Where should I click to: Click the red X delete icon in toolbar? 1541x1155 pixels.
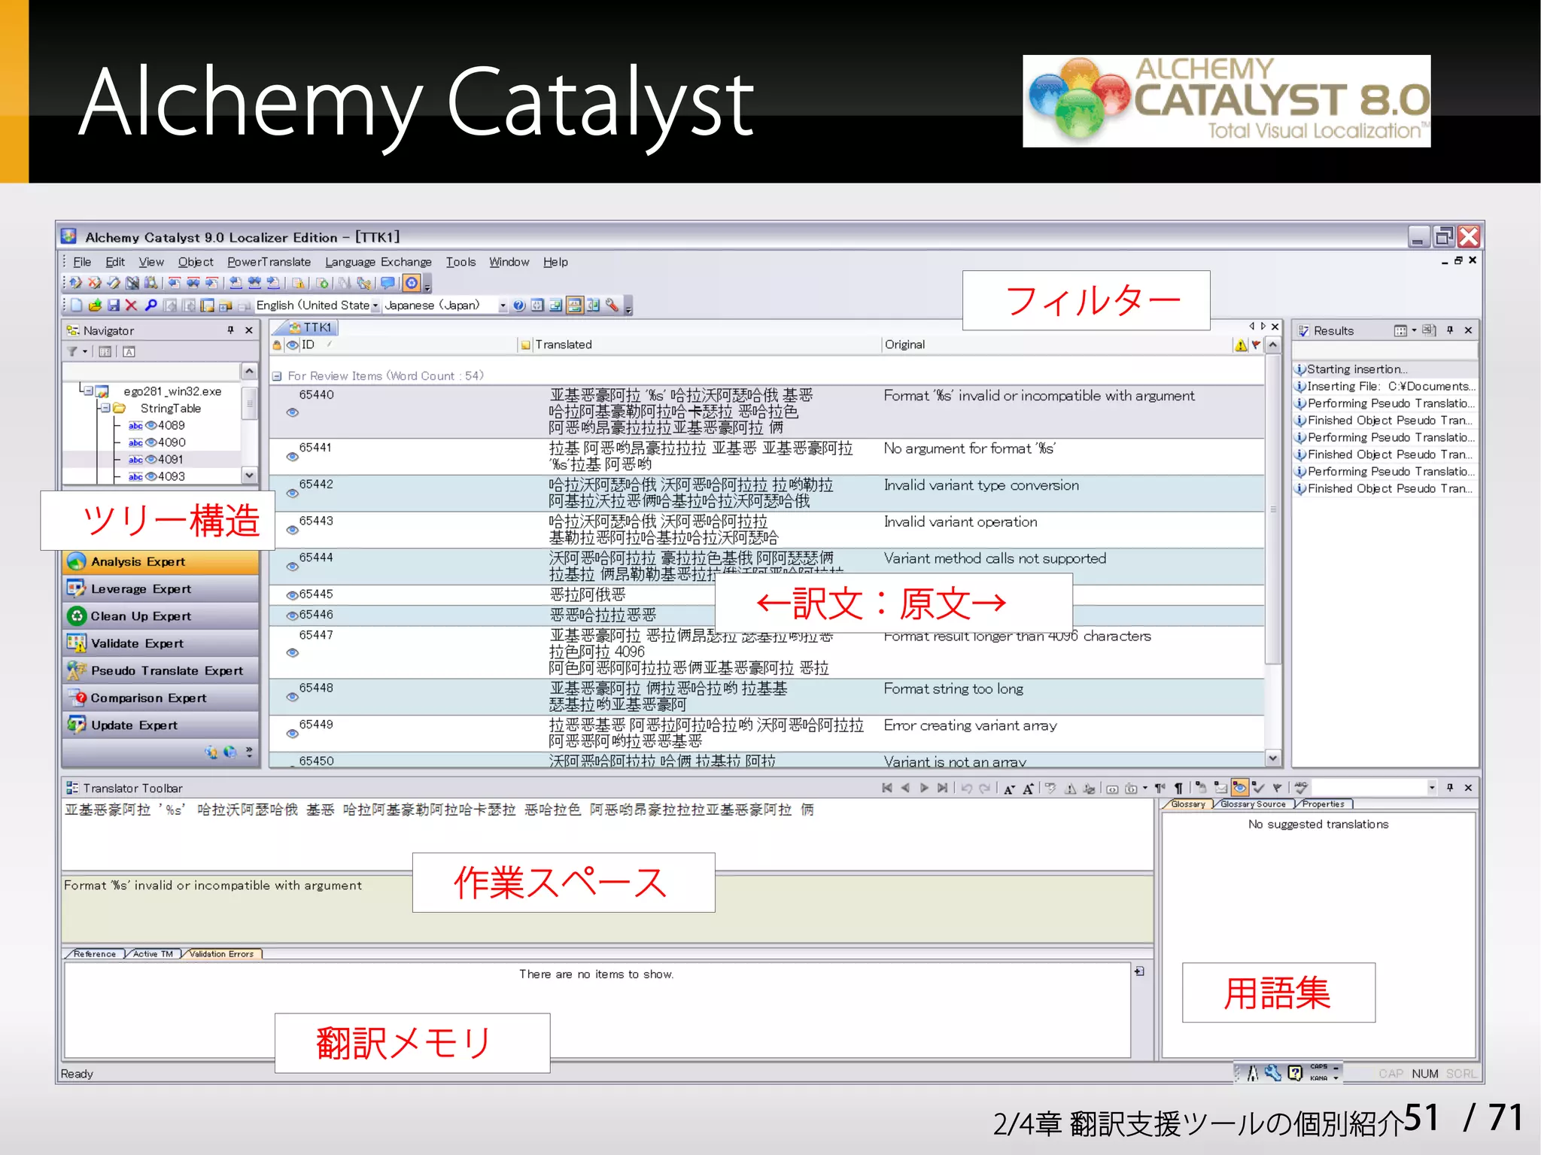(x=131, y=305)
